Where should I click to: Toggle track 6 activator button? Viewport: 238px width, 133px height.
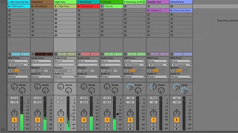[130, 120]
